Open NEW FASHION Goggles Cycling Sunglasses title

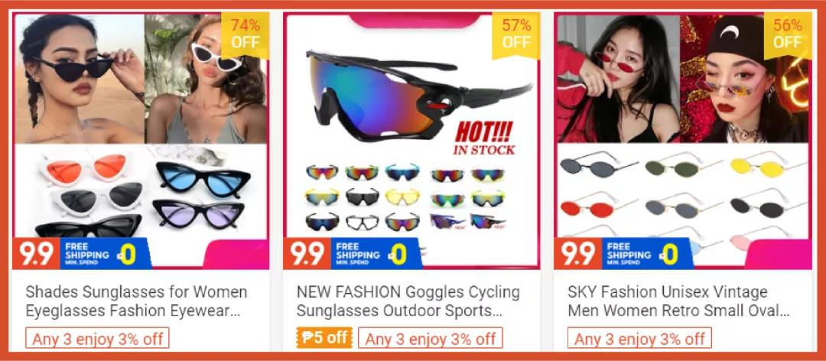(x=408, y=301)
